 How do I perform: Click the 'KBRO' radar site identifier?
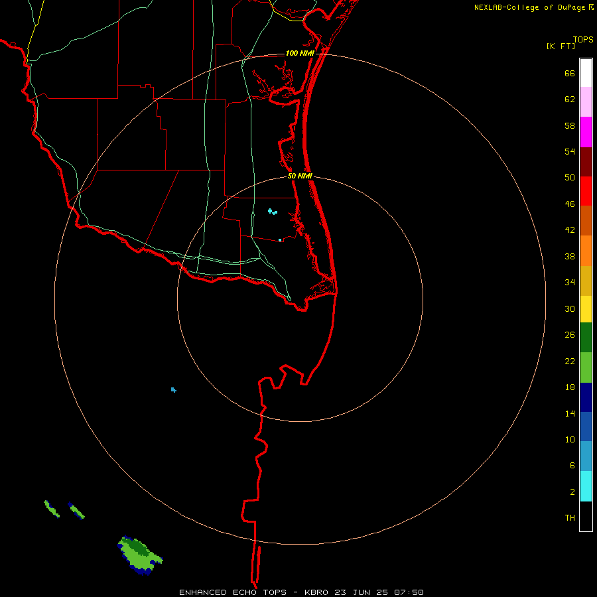pyautogui.click(x=317, y=592)
